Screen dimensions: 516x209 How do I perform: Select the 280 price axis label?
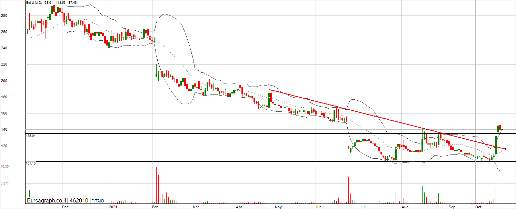[x=4, y=16]
